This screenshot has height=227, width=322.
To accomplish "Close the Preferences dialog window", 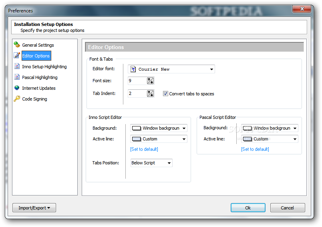I will click(302, 9).
